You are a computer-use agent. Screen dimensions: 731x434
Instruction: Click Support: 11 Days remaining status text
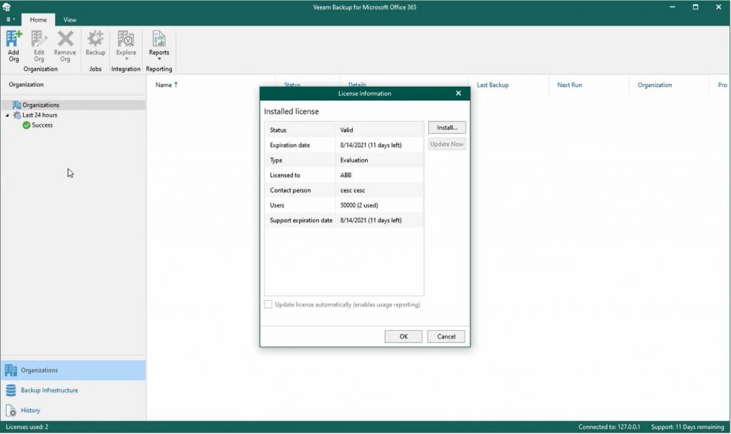pyautogui.click(x=687, y=427)
